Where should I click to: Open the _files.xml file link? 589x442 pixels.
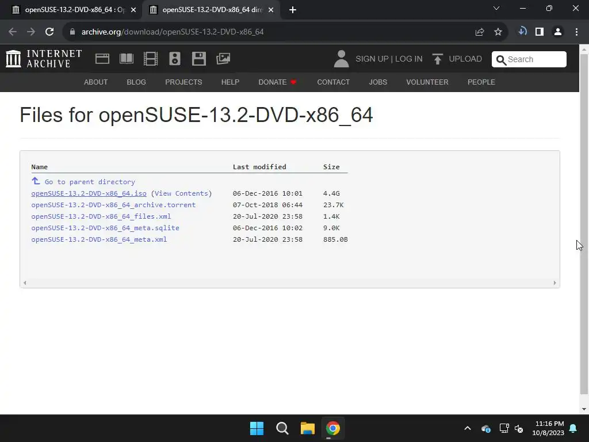pos(101,216)
